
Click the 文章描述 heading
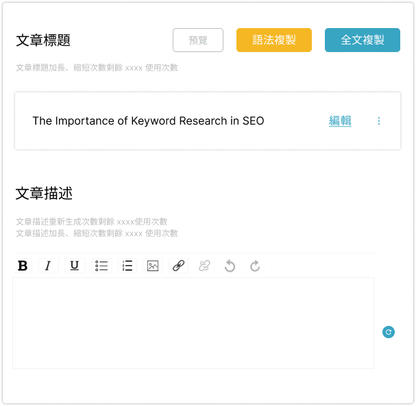[x=43, y=194]
